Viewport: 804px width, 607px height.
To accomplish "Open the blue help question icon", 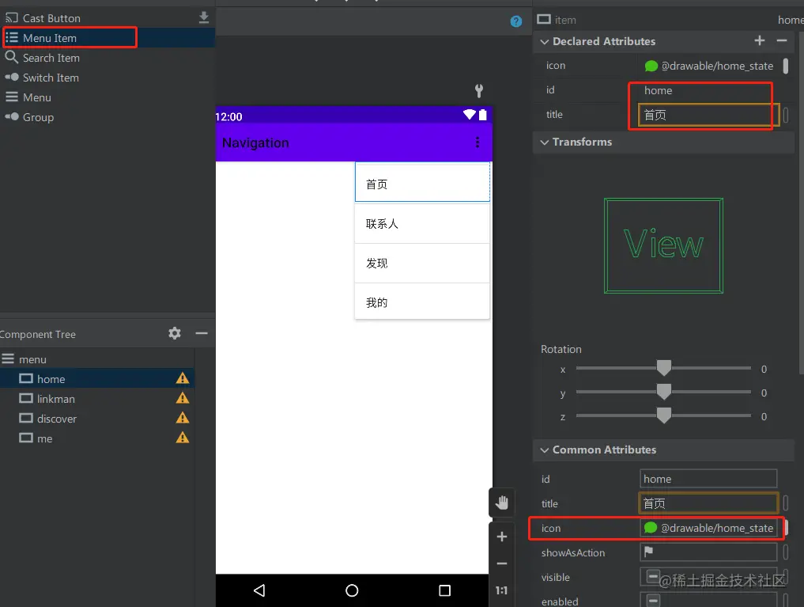I will [515, 21].
